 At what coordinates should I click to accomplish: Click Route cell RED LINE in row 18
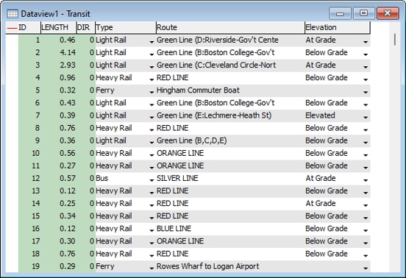[230, 254]
